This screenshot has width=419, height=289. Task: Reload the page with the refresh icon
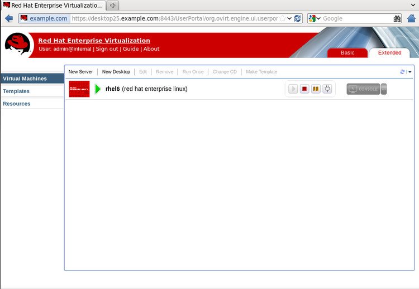point(297,18)
